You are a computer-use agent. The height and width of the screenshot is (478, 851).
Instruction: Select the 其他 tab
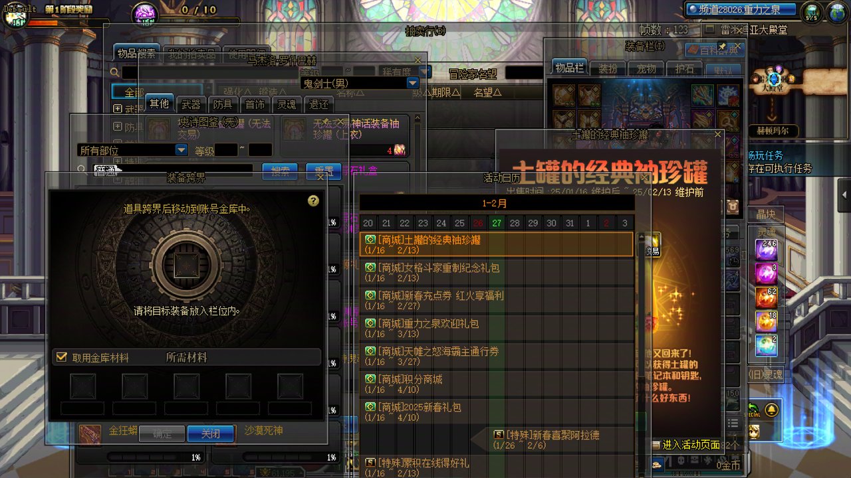point(159,104)
